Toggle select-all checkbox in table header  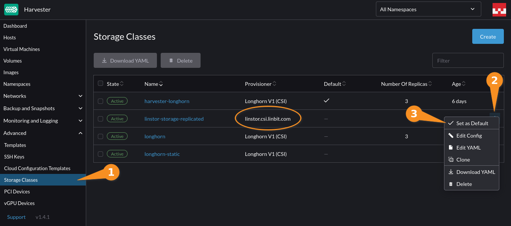(100, 83)
